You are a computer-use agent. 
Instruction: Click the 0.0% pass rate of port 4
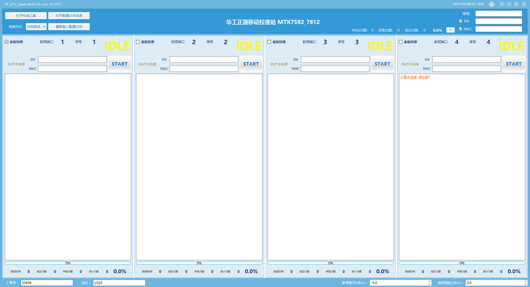(514, 272)
